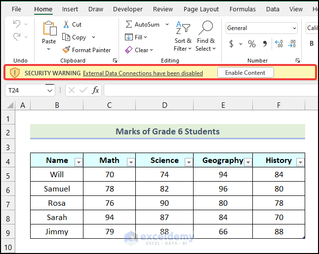This screenshot has height=254, width=319.
Task: Click the AutoSum sigma icon
Action: pos(129,25)
